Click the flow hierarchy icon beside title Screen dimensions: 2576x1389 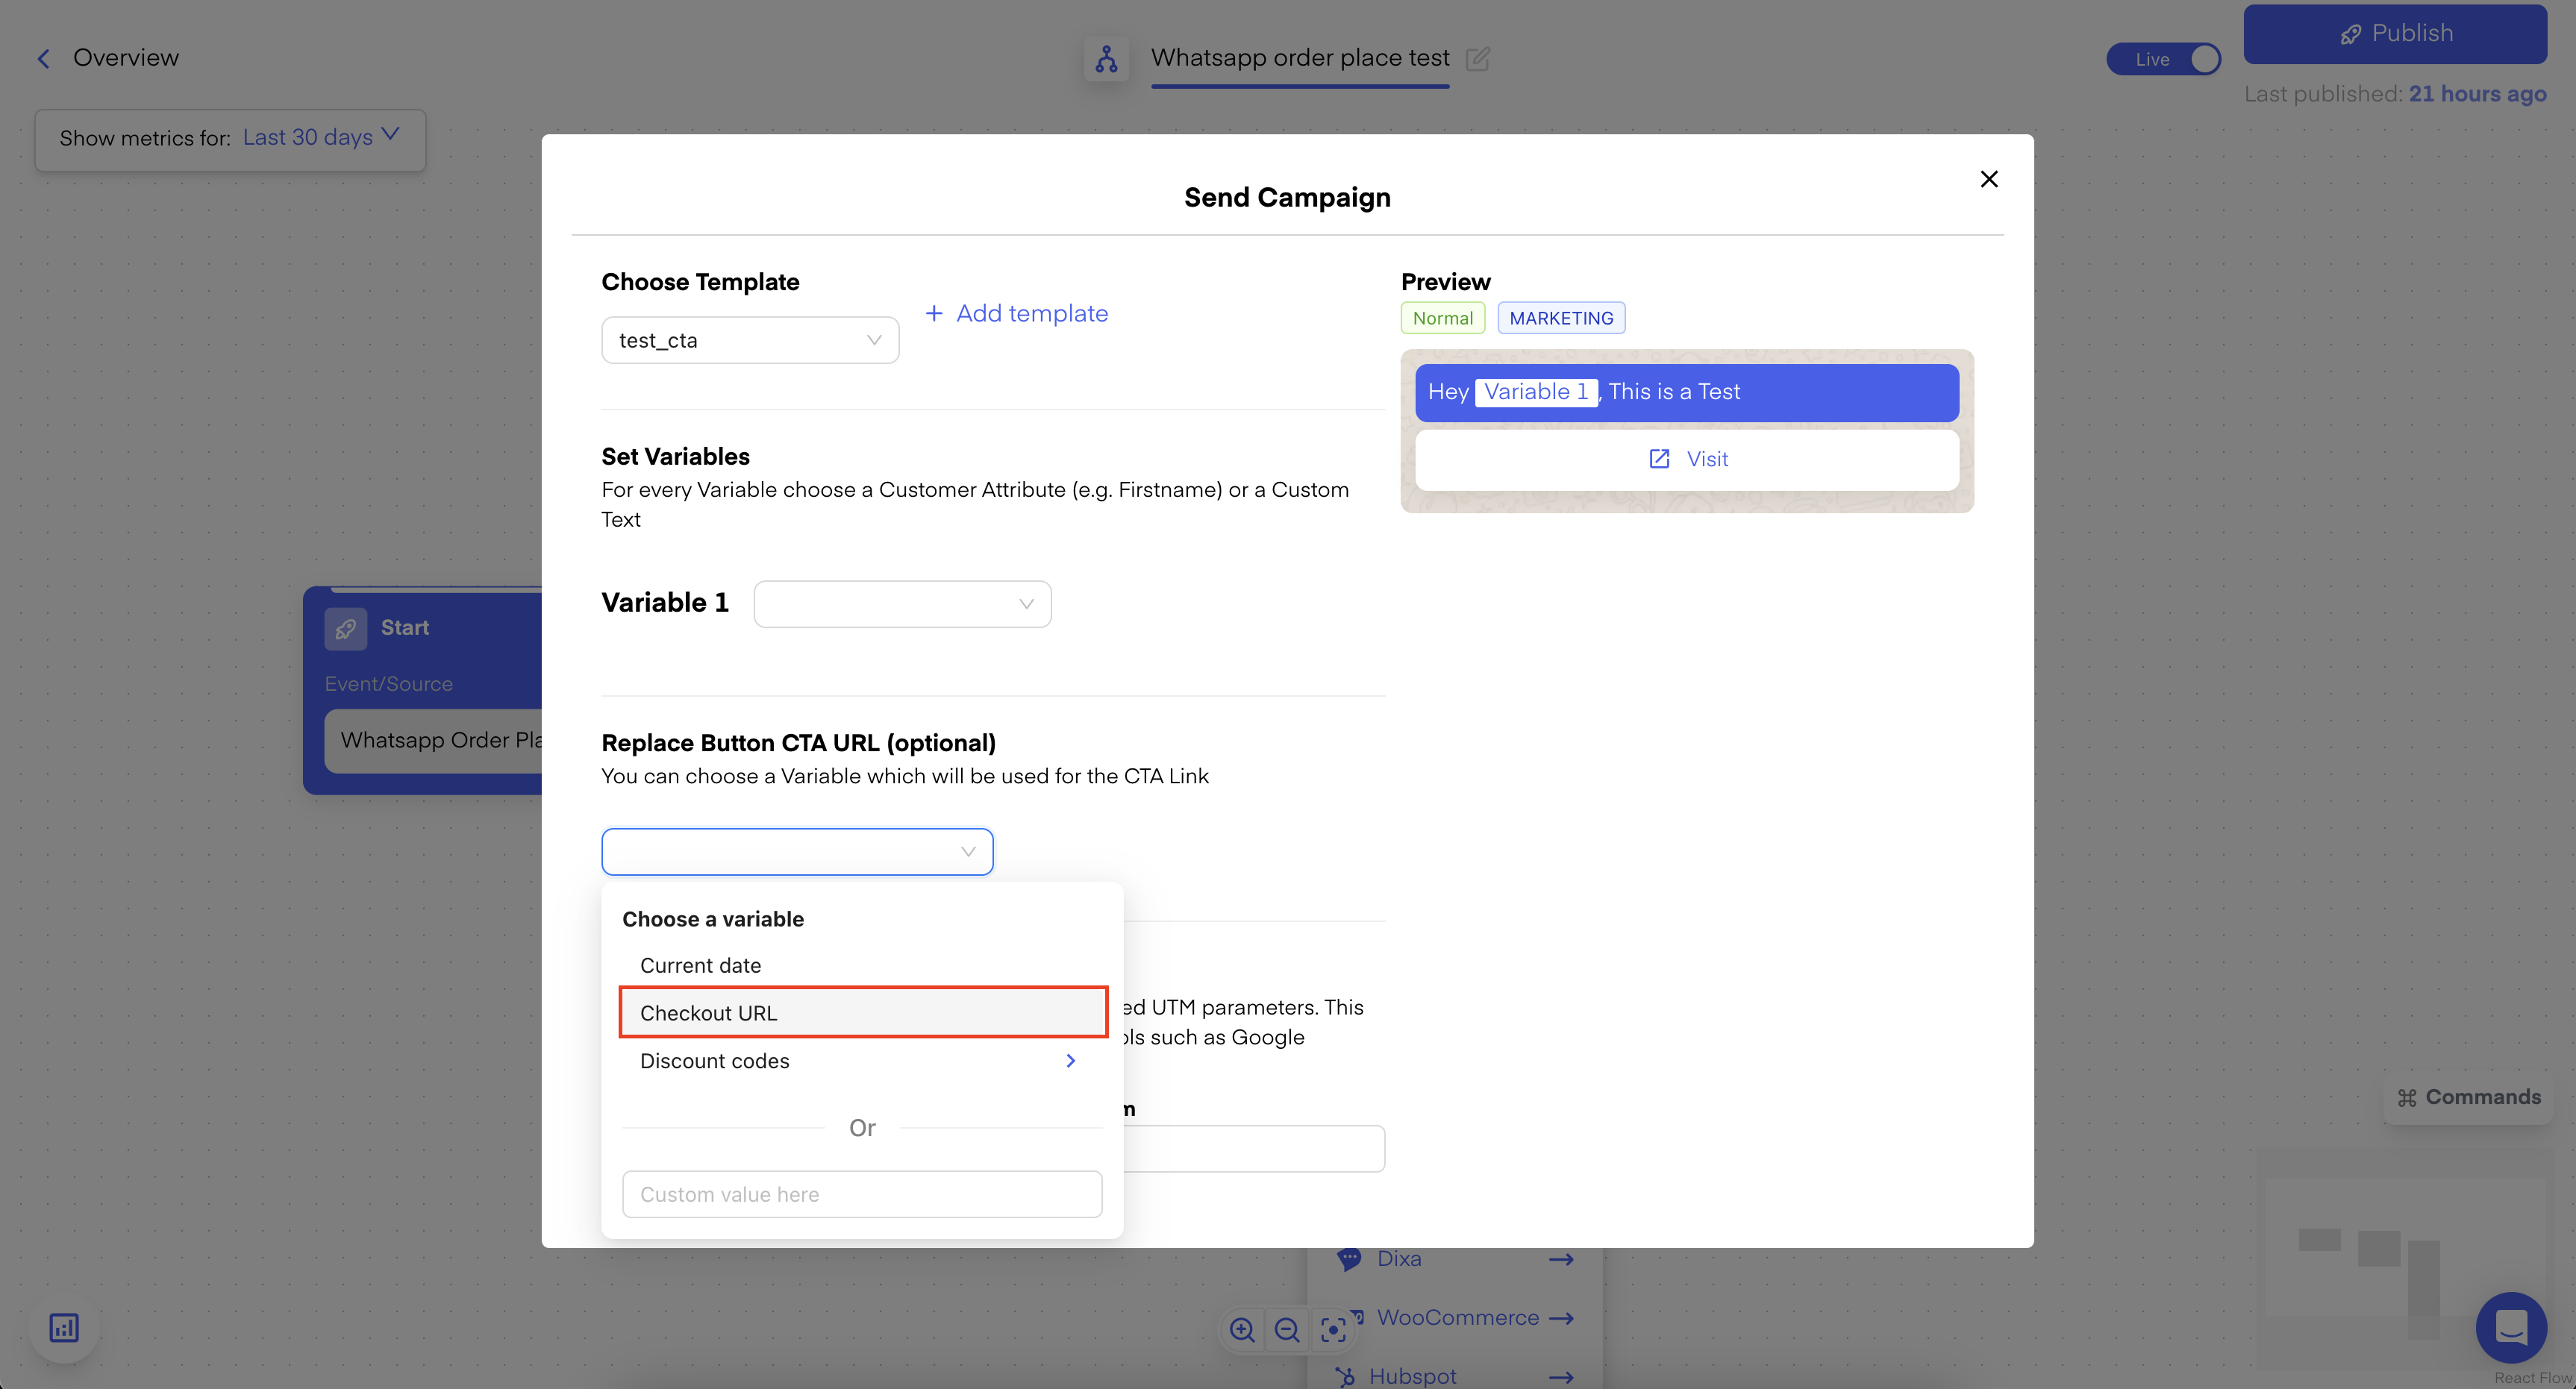(1106, 59)
